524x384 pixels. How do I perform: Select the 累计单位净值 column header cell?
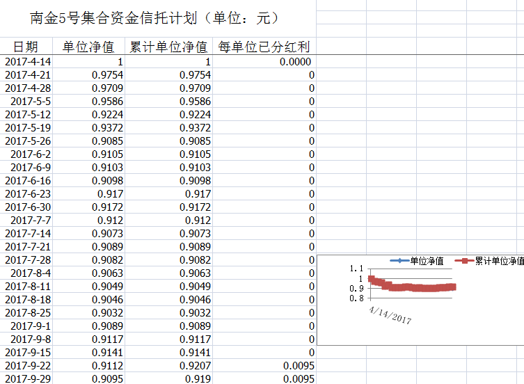(168, 47)
